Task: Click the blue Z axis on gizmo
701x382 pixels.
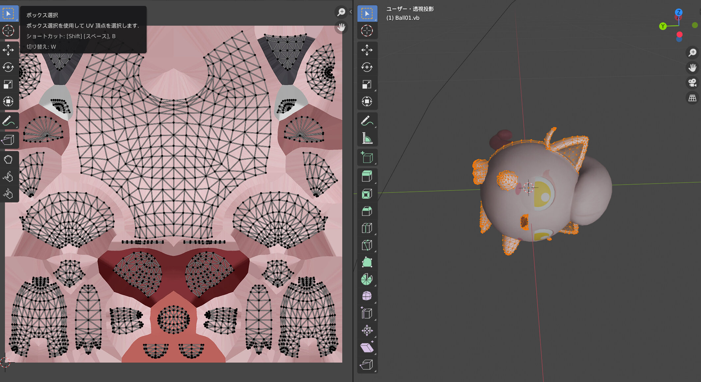Action: tap(679, 12)
